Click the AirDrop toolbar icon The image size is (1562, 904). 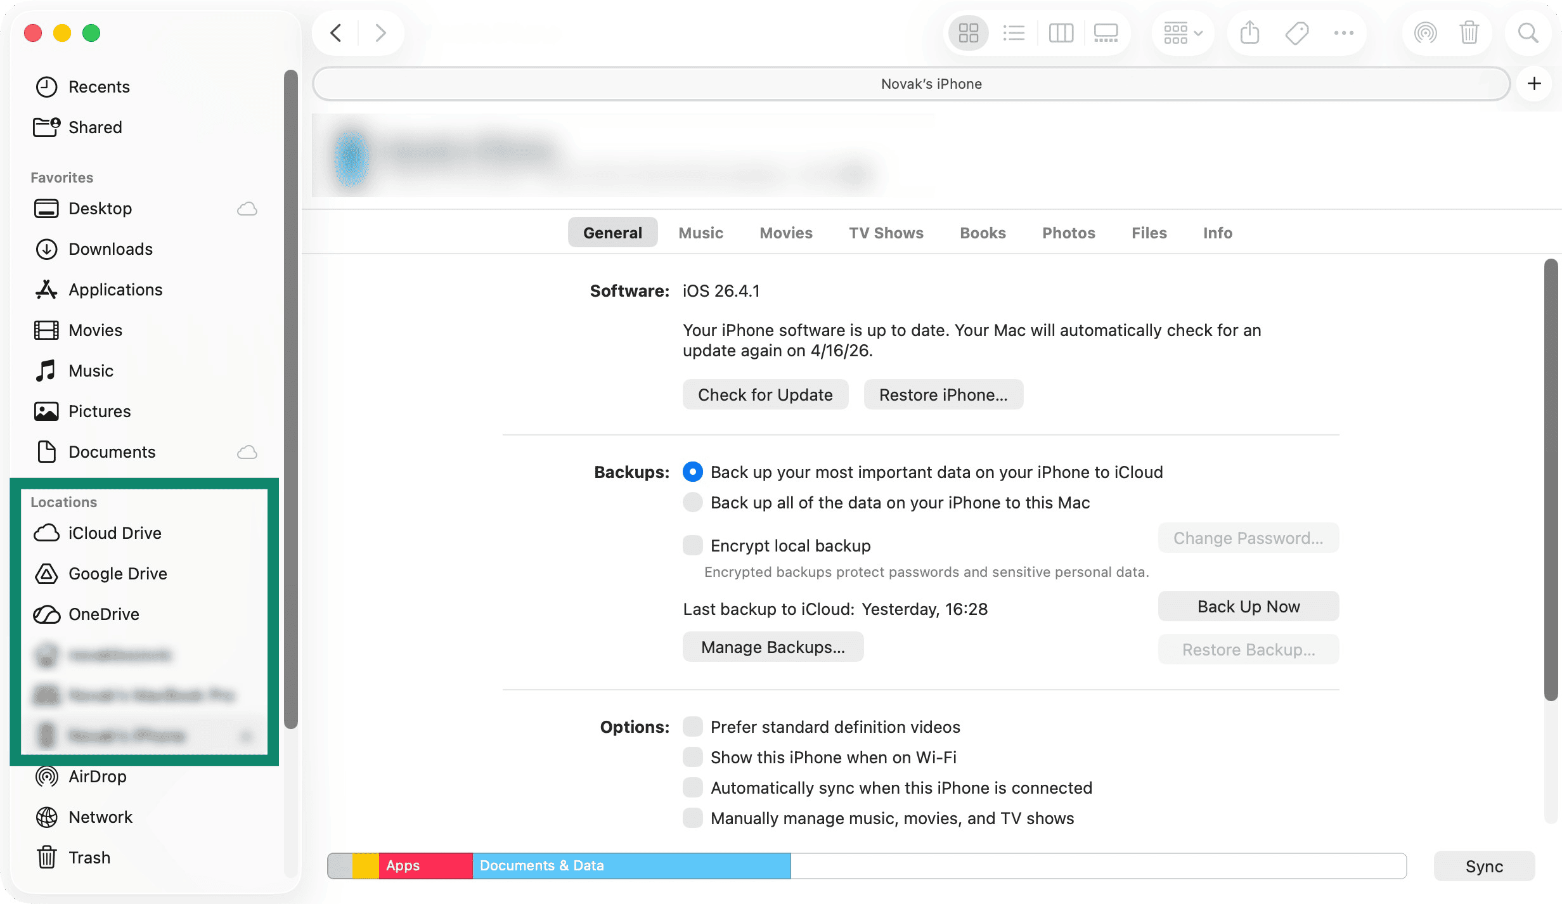click(1425, 33)
